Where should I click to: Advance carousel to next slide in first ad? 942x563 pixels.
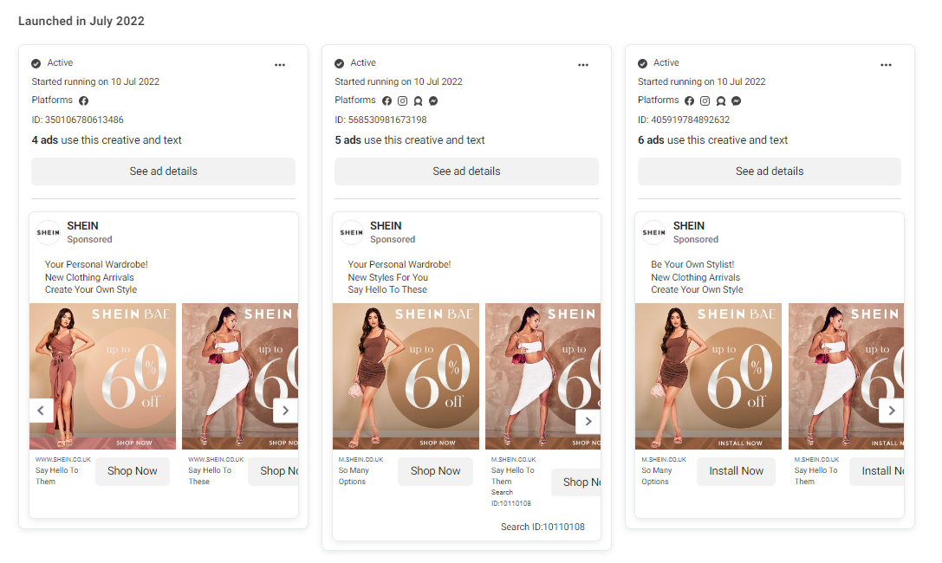(x=285, y=411)
